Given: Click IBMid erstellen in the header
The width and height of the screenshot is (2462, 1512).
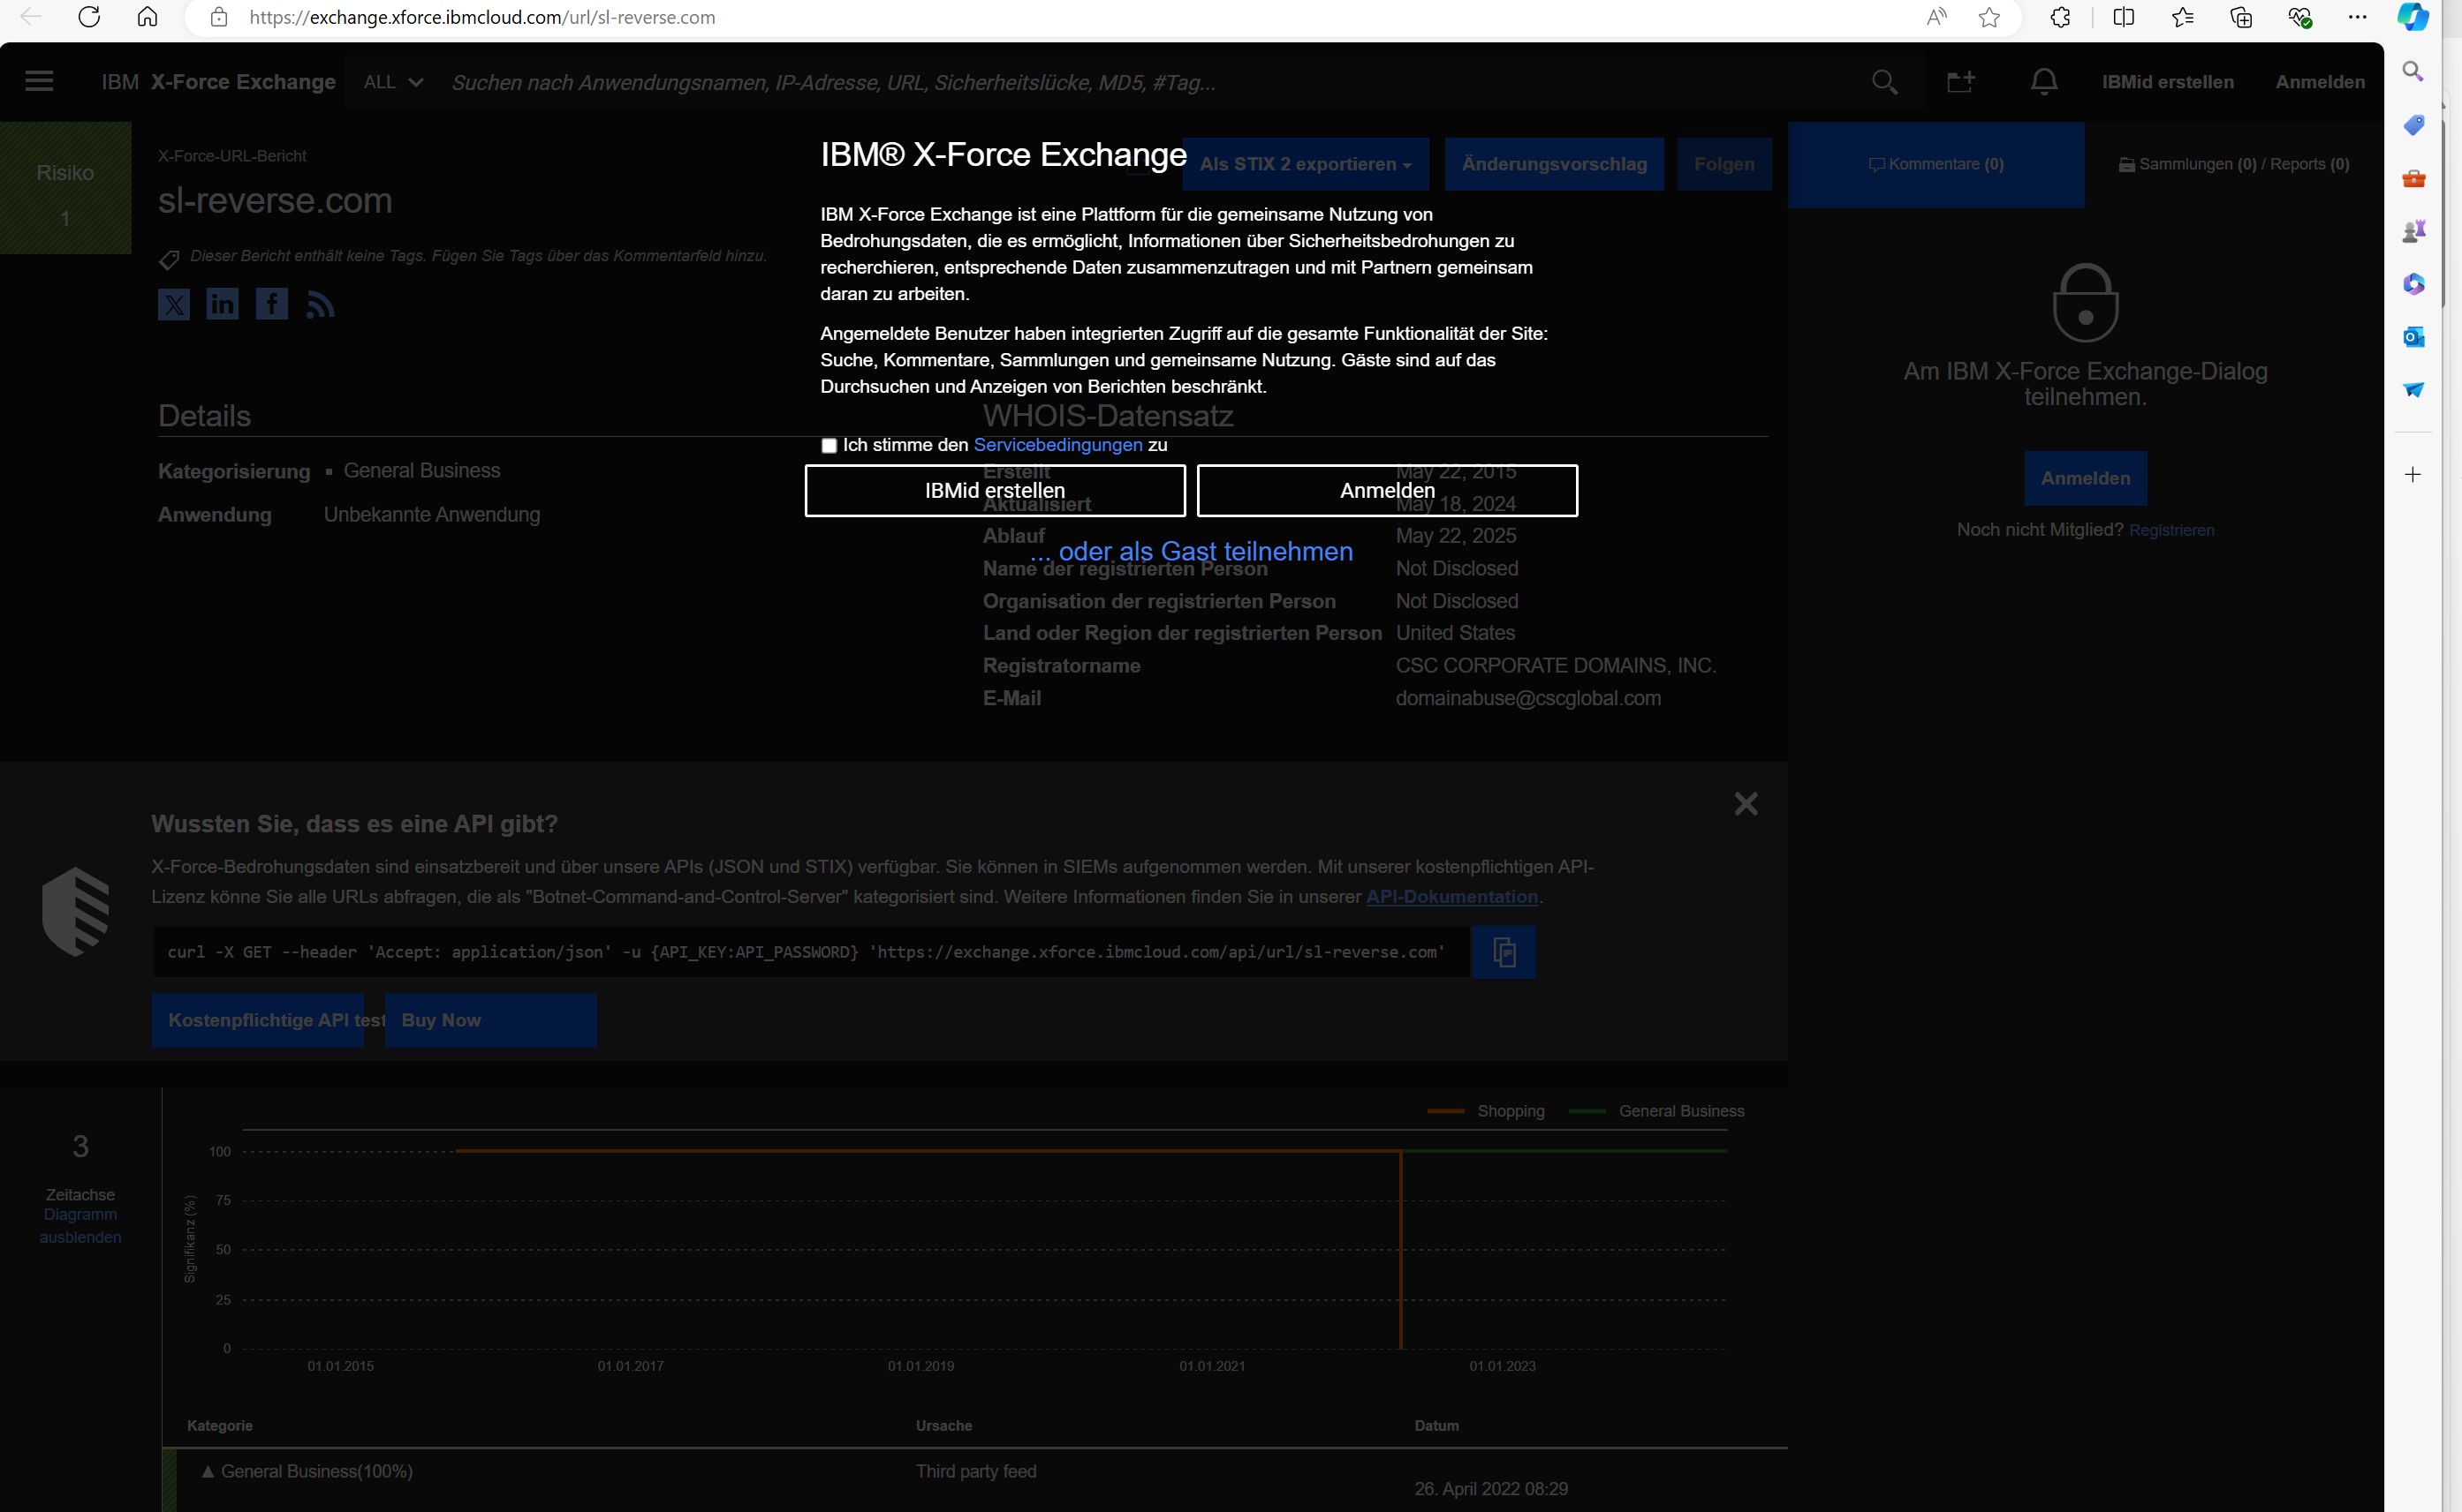Looking at the screenshot, I should 2168,82.
